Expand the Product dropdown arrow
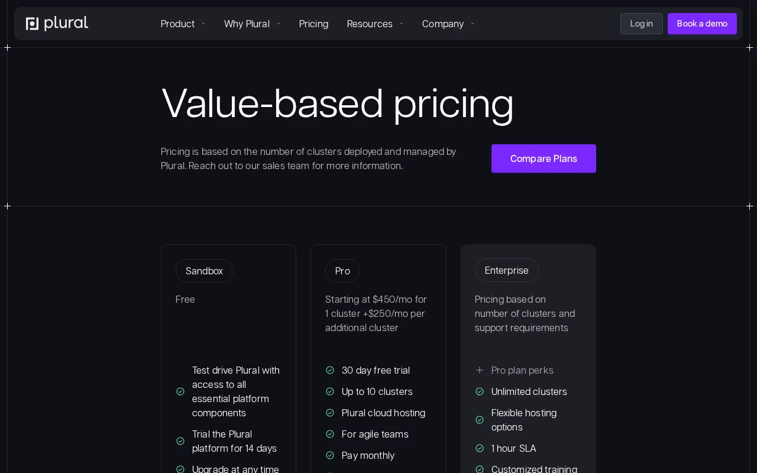Viewport: 757px width, 473px height. (203, 24)
